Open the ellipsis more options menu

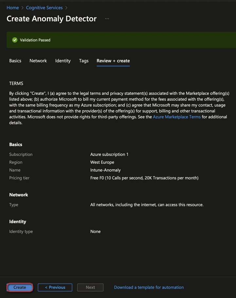tap(107, 19)
